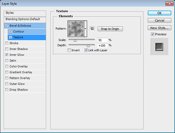Click the Depth percentage input field
175x133 pixels.
[102, 45]
